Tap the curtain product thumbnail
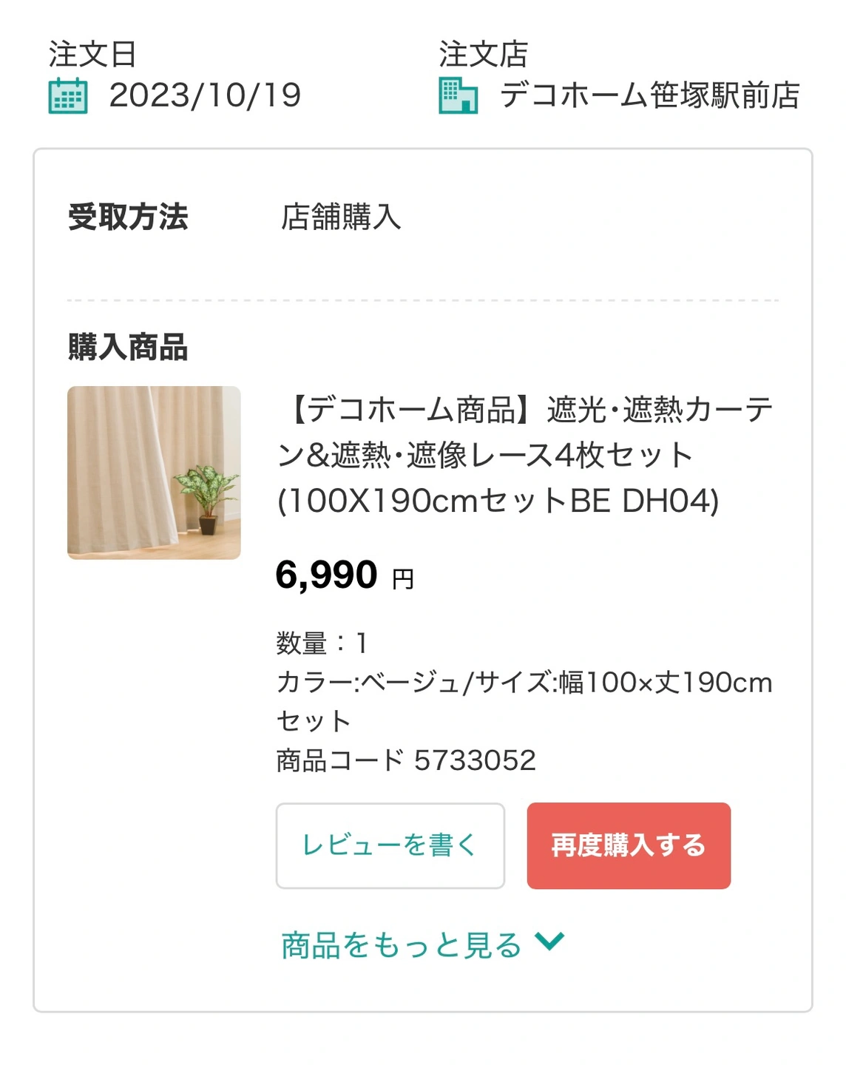The height and width of the screenshot is (1065, 846). pyautogui.click(x=154, y=473)
